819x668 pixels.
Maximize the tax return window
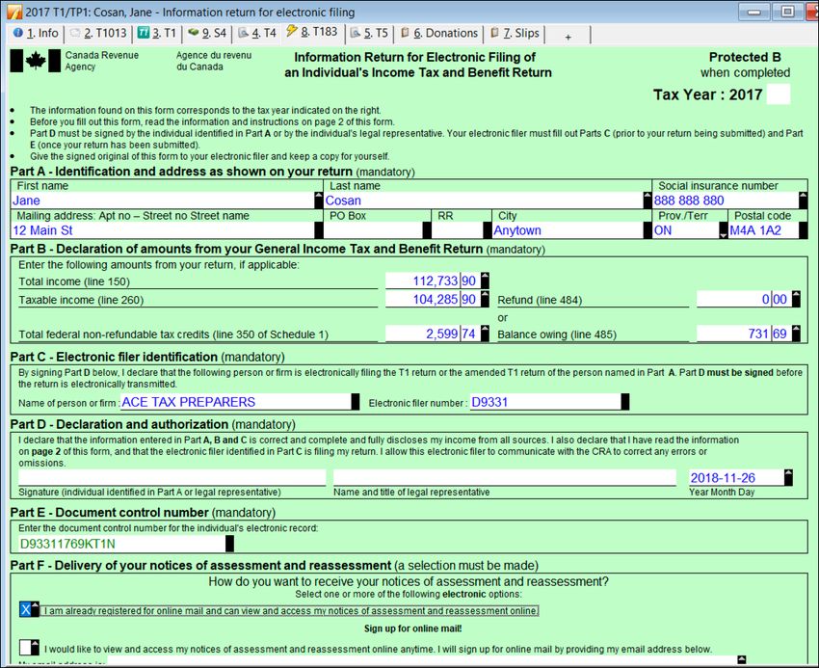[x=787, y=12]
